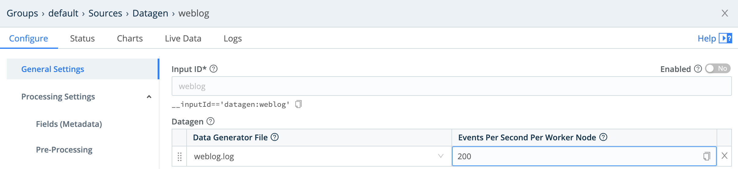Open the Data Generator File dropdown
This screenshot has width=738, height=169.
(x=440, y=156)
